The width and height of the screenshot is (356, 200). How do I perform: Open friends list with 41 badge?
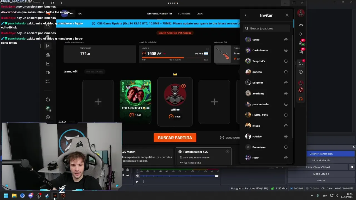(301, 43)
